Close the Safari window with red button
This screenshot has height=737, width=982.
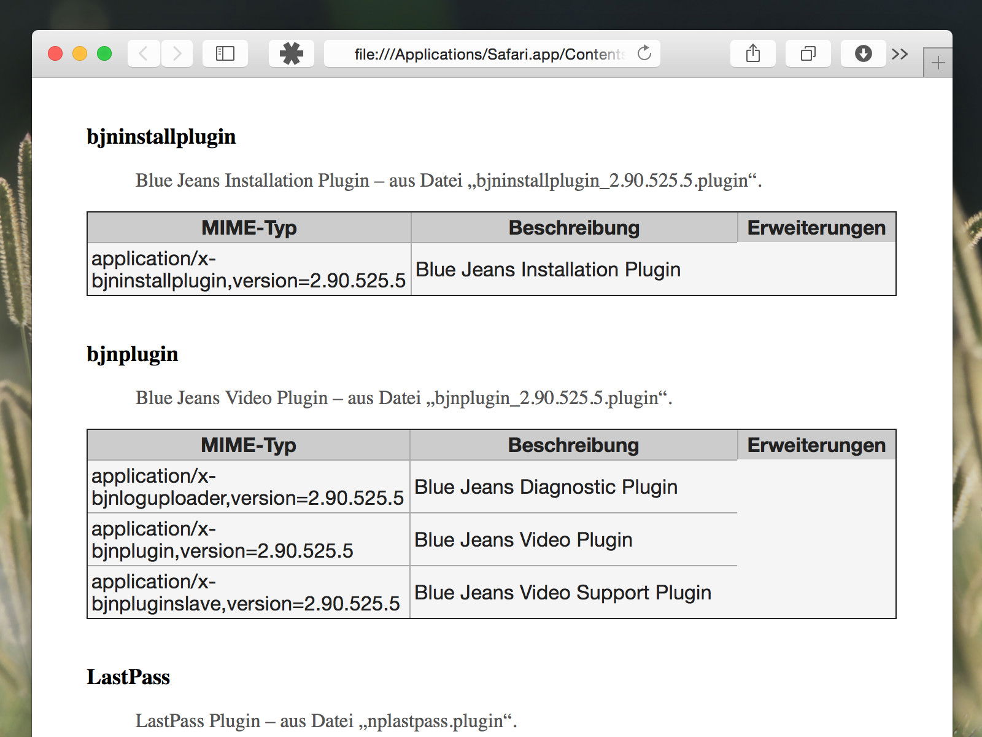(x=55, y=53)
